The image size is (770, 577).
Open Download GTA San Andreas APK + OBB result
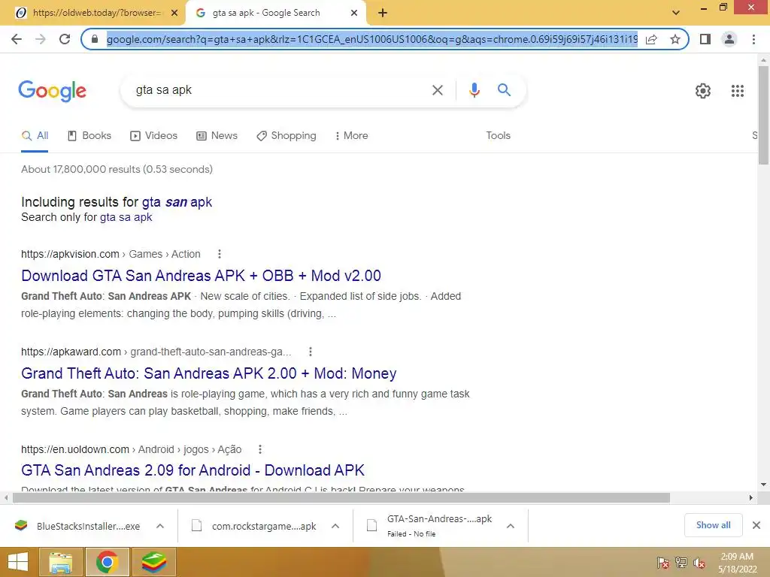point(201,276)
